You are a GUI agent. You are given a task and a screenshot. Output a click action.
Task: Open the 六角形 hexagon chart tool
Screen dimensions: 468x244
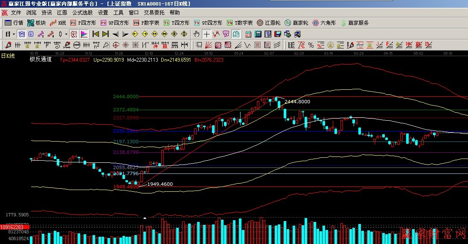coord(324,23)
